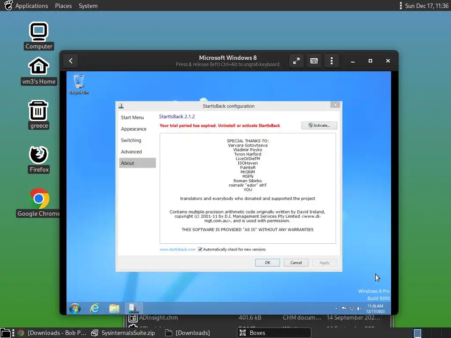This screenshot has height=338, width=451.
Task: Switch to the Start Menu section
Action: click(132, 118)
